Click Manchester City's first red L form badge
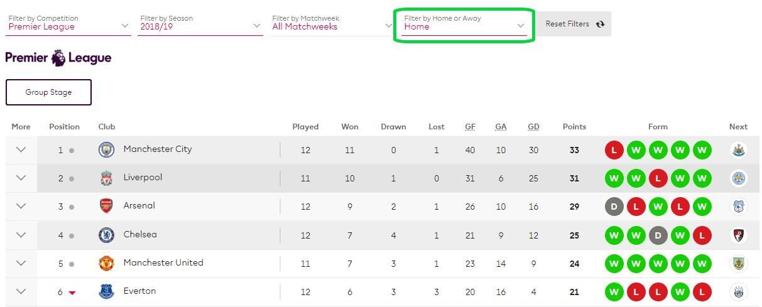This screenshot has width=762, height=307. (x=614, y=150)
